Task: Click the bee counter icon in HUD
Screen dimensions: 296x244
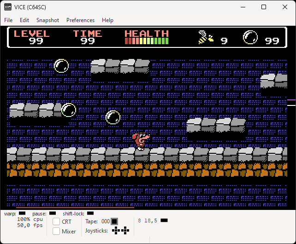Action: [206, 37]
